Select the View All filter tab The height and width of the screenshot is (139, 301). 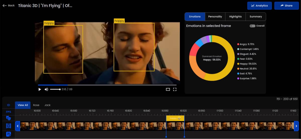(23, 105)
